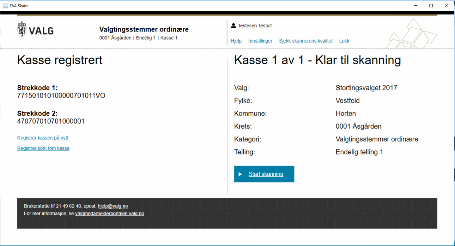The image size is (455, 246).
Task: Open the Hjelp link in the header
Action: click(236, 41)
